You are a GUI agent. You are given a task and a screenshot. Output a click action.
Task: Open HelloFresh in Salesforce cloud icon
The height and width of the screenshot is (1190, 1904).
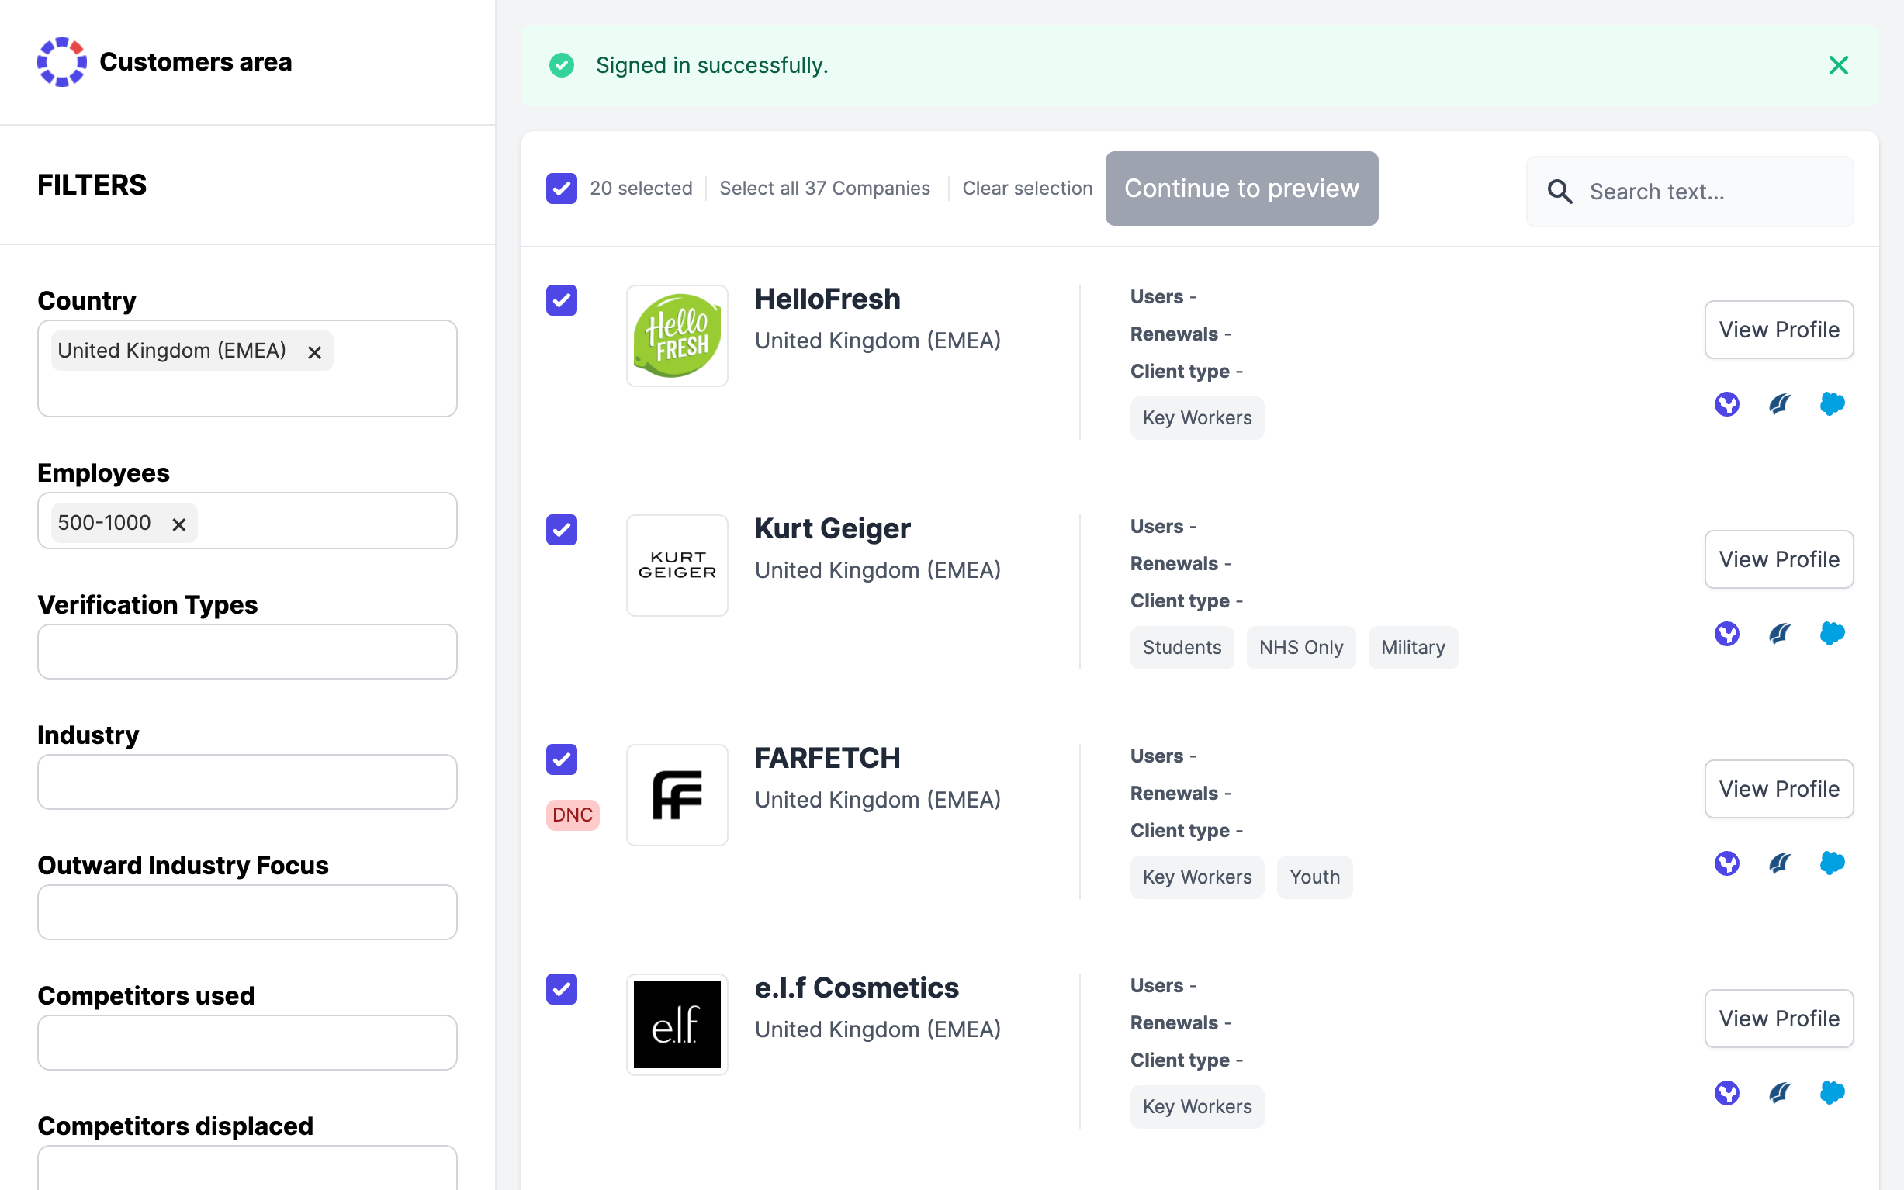click(1833, 403)
